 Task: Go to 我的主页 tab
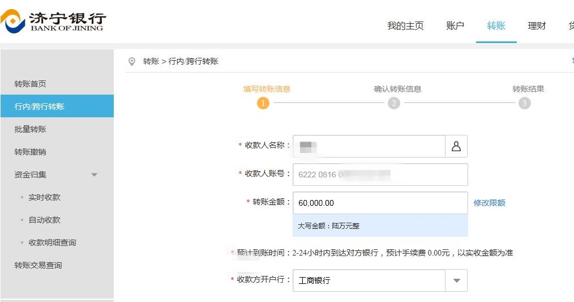click(405, 25)
